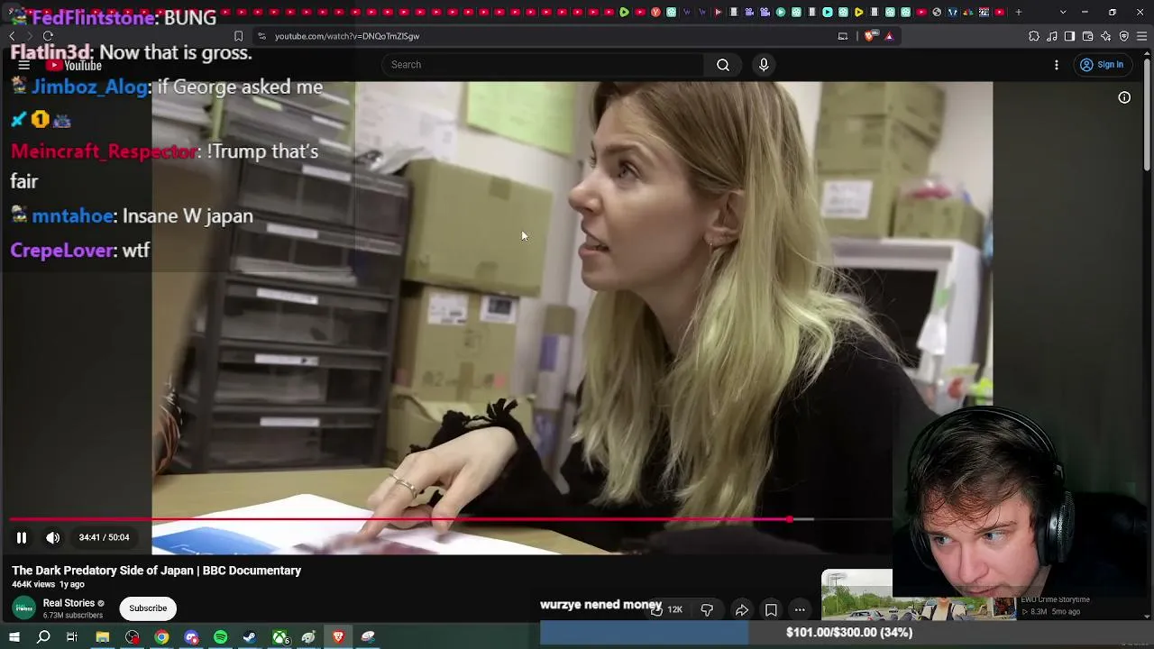Open Brave Shields lion icon
1154x649 pixels.
click(869, 36)
